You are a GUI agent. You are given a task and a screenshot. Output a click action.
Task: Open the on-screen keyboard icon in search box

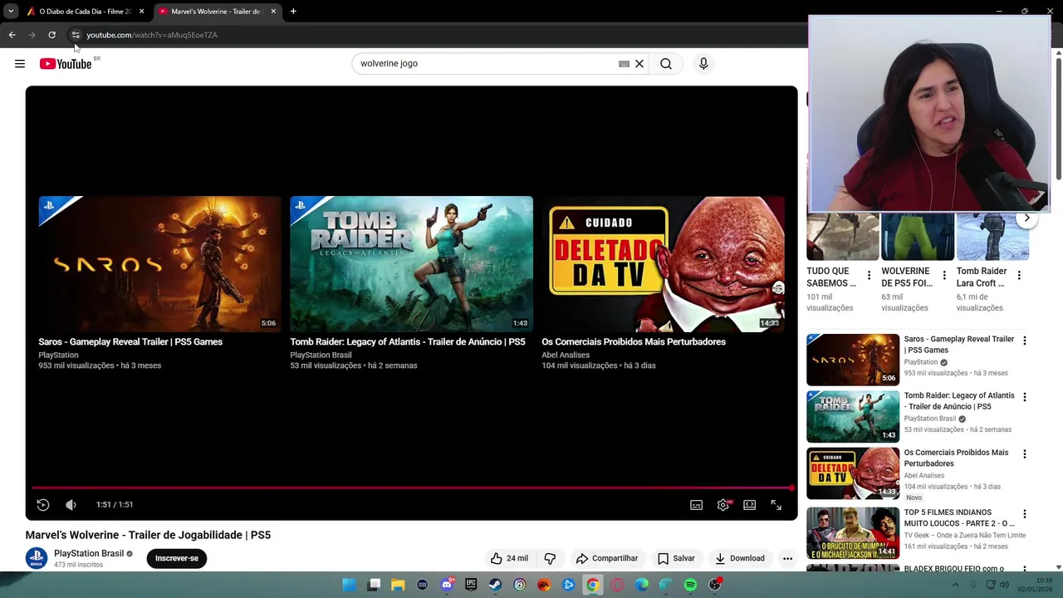[624, 63]
